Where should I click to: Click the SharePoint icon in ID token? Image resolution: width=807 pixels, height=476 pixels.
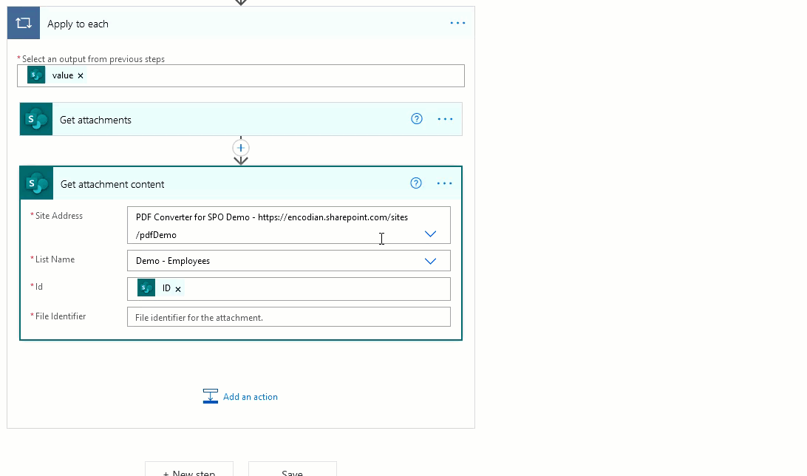click(146, 288)
